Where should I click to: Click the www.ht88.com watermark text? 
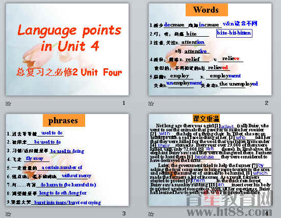tap(229, 212)
